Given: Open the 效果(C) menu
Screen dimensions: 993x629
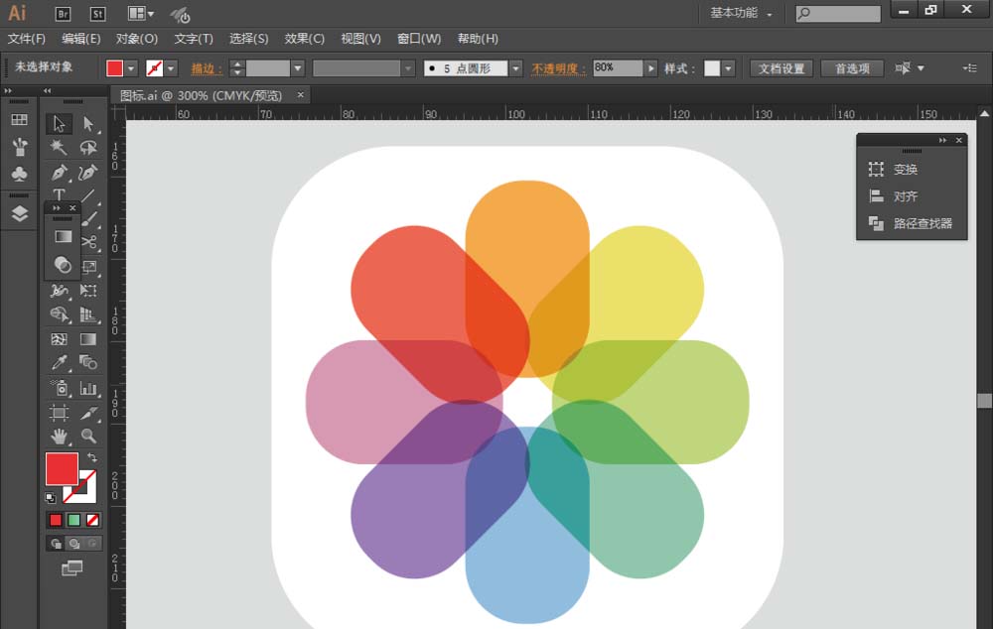Looking at the screenshot, I should (x=305, y=39).
